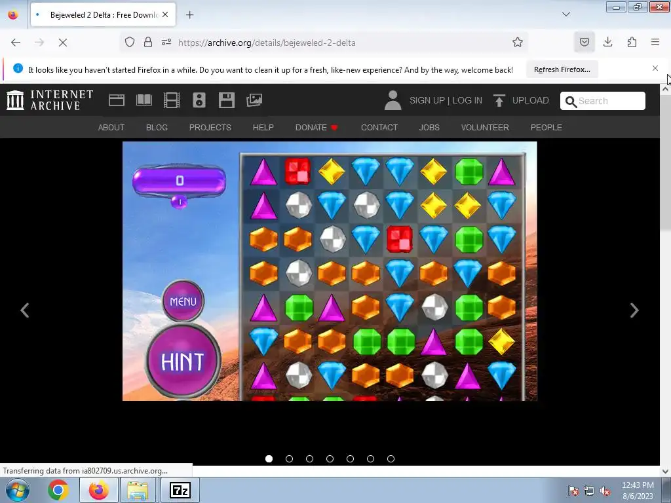Select the third carousel dot
The width and height of the screenshot is (671, 503).
tap(309, 458)
